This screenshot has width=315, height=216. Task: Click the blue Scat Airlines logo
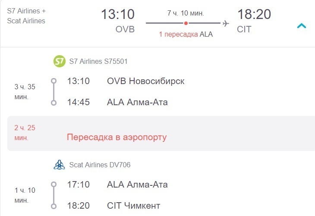point(59,165)
